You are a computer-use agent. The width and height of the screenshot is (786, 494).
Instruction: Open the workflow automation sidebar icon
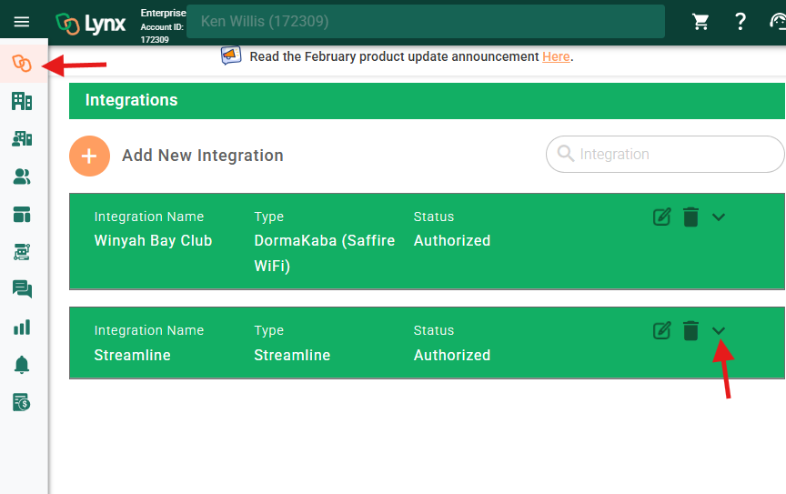22,252
